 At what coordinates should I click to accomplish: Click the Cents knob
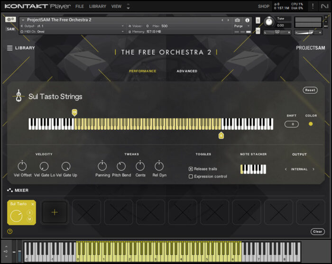point(140,166)
